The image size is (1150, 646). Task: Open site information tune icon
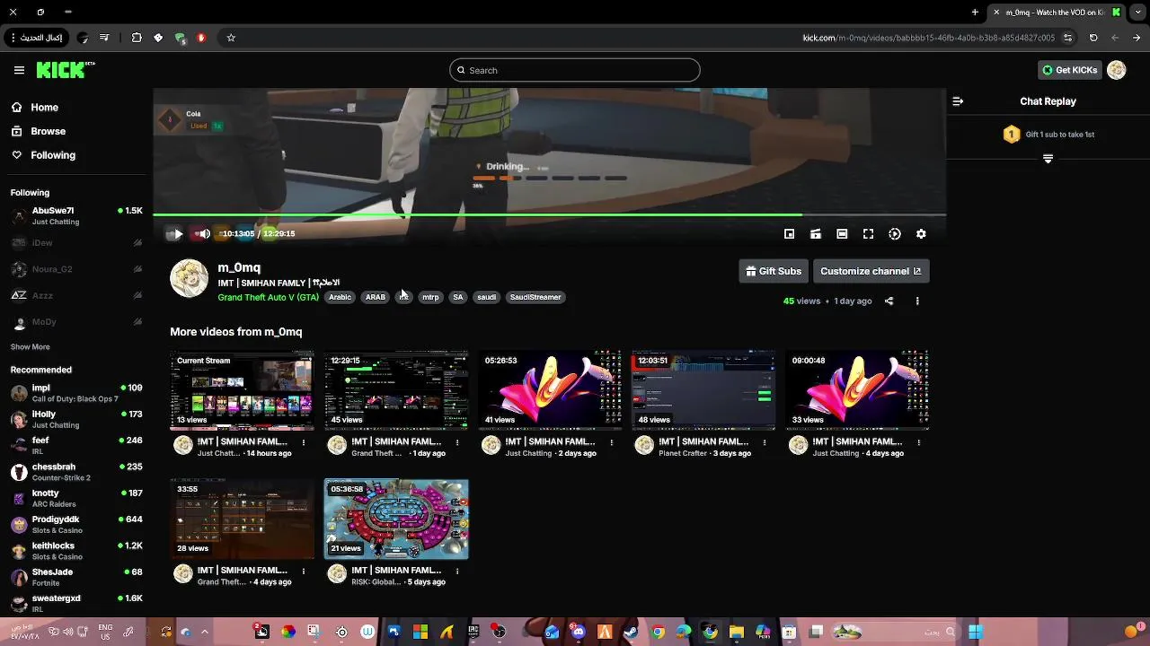(1067, 38)
